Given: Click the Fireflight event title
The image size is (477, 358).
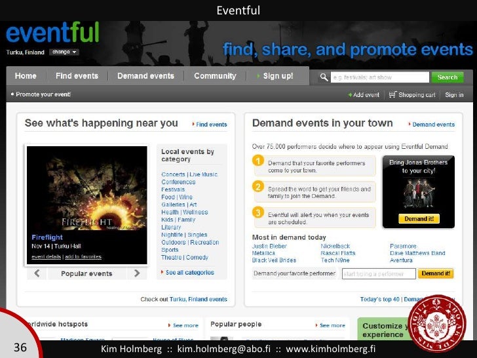Looking at the screenshot, I should [x=47, y=237].
